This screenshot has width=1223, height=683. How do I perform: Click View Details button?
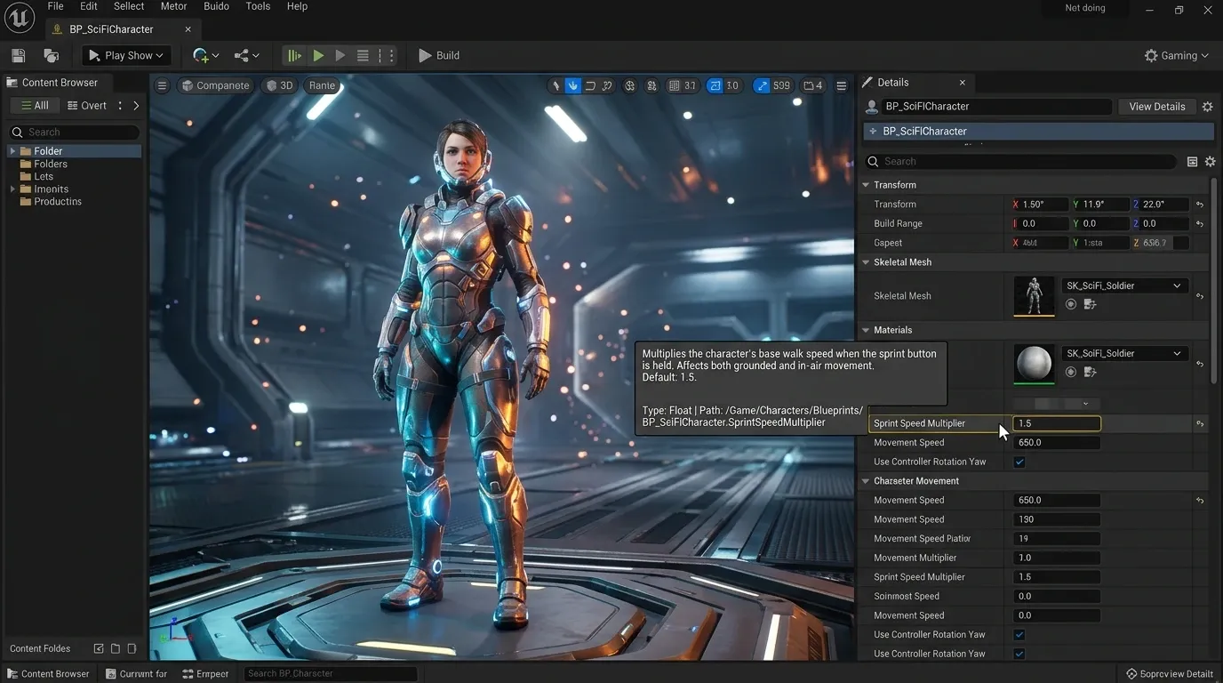click(1156, 106)
